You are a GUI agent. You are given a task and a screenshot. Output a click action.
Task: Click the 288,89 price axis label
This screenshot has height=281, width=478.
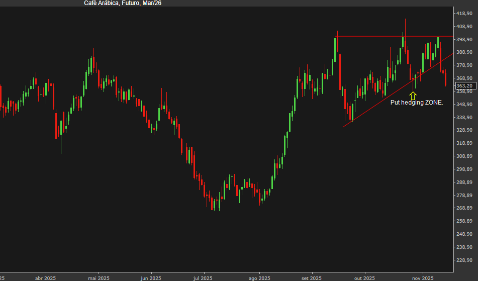[464, 182]
